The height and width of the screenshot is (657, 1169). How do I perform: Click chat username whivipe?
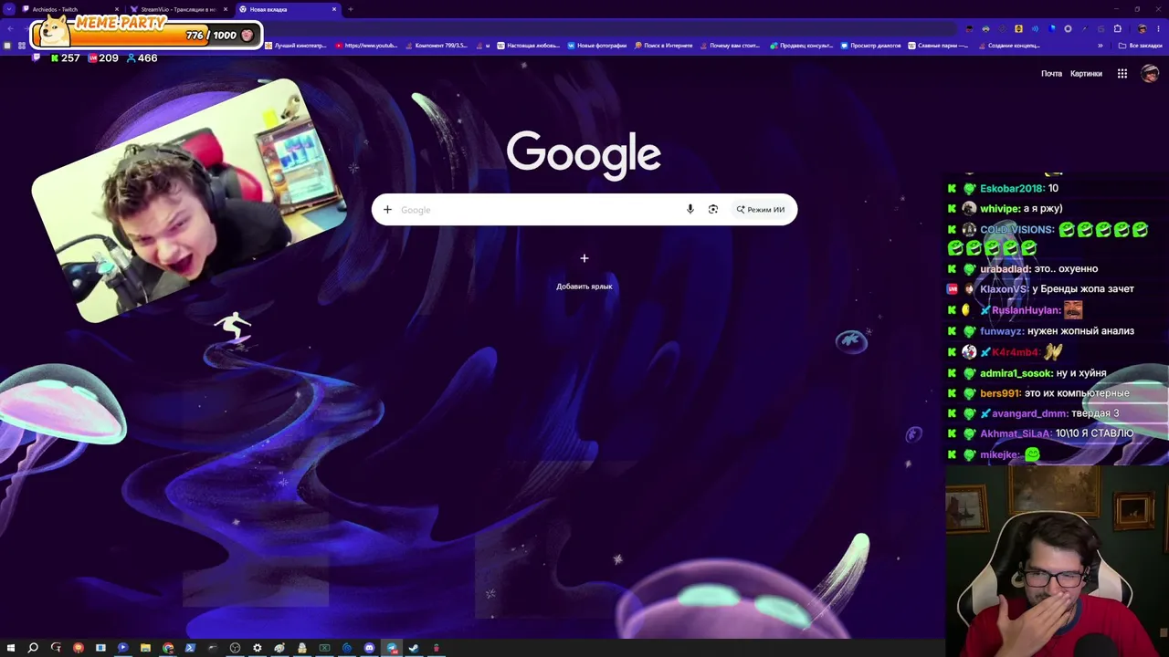(x=999, y=209)
